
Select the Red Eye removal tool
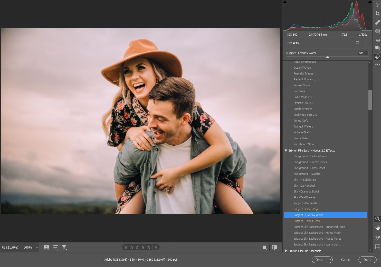pyautogui.click(x=377, y=40)
